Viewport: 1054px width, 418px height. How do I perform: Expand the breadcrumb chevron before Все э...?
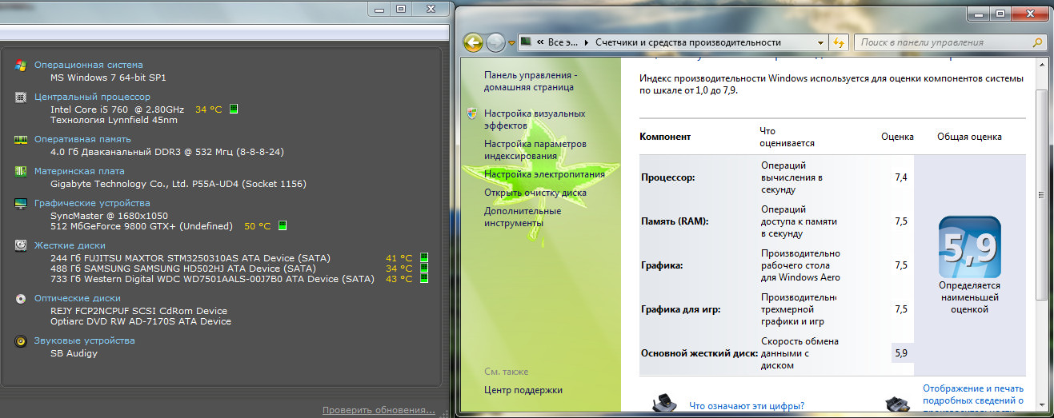[x=542, y=42]
